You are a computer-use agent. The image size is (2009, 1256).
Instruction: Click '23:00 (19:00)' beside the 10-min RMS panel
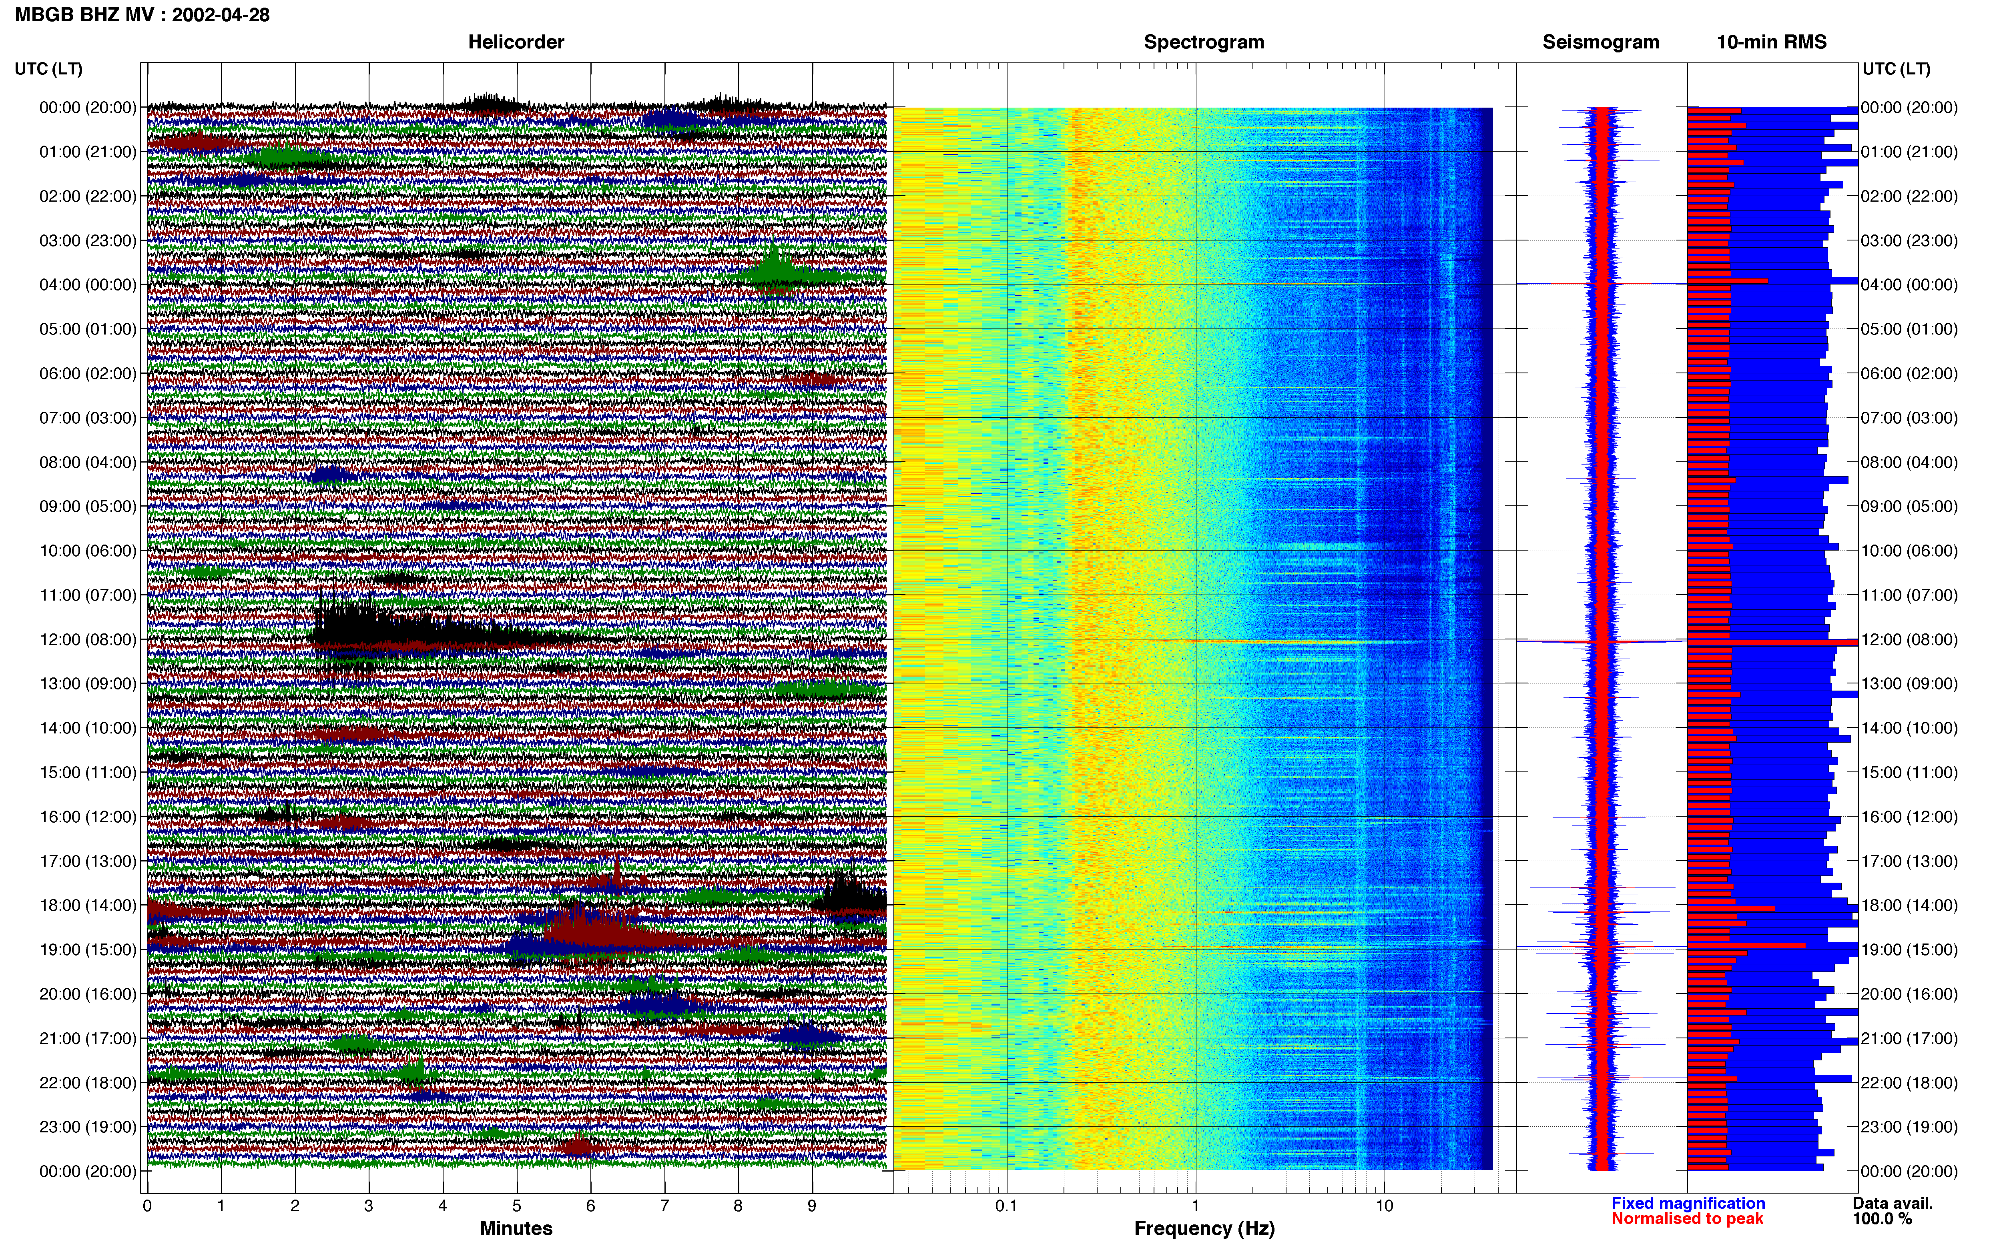pyautogui.click(x=1909, y=1127)
